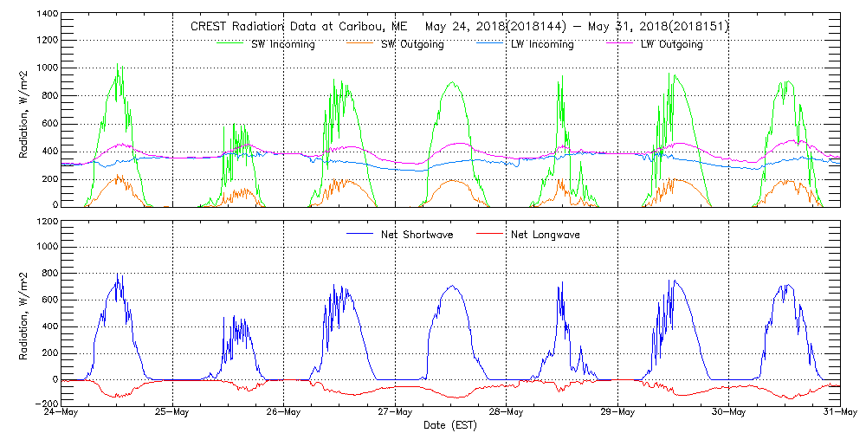Click the LW Incoming legend label
866x433 pixels.
tap(541, 44)
